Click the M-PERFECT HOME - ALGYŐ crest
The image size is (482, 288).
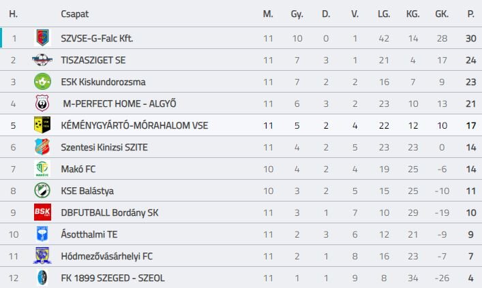click(x=42, y=103)
